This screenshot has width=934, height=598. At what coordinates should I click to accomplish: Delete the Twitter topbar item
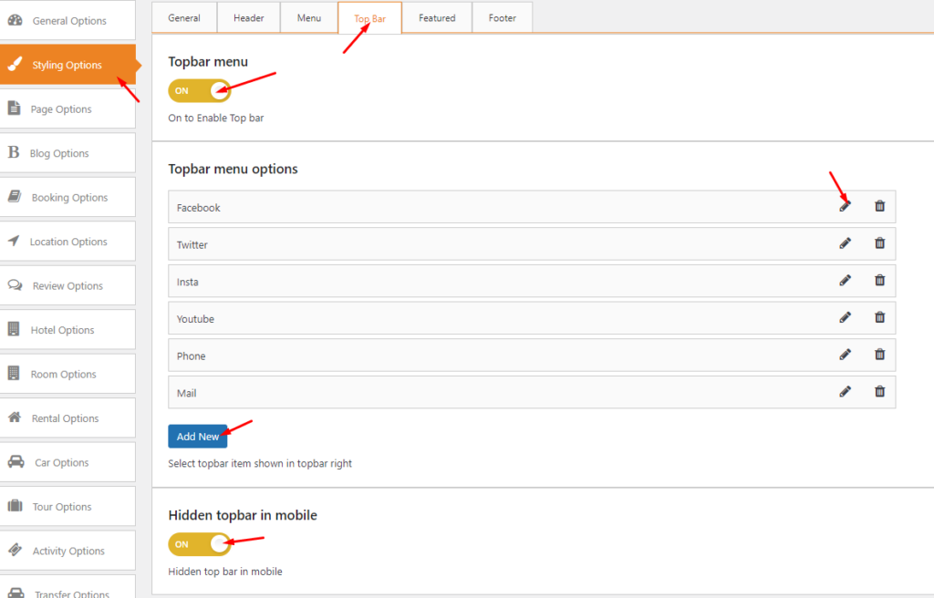(879, 242)
